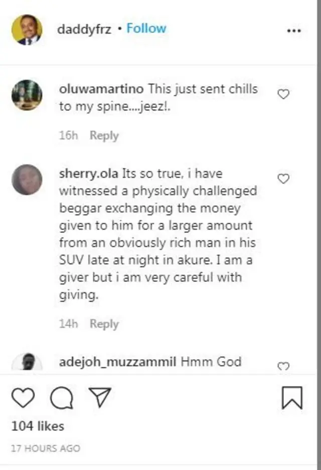321x470 pixels.
Task: Open adejoh_muzzammil's profile avatar
Action: (27, 362)
